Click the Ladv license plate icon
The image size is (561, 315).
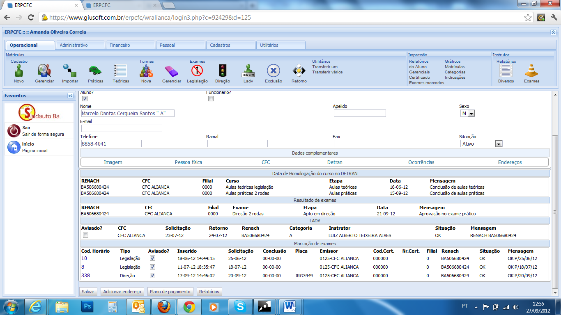pyautogui.click(x=248, y=71)
